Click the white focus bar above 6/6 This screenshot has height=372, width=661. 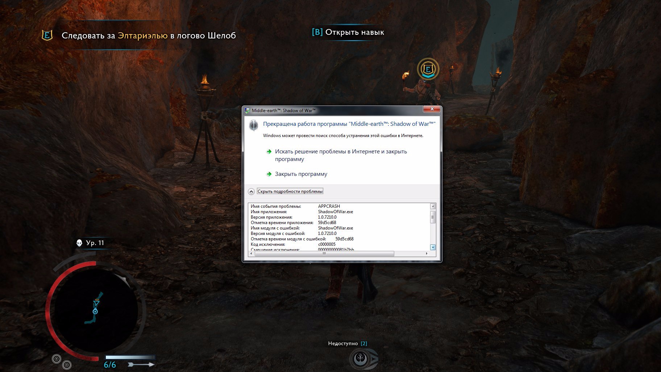pyautogui.click(x=130, y=357)
